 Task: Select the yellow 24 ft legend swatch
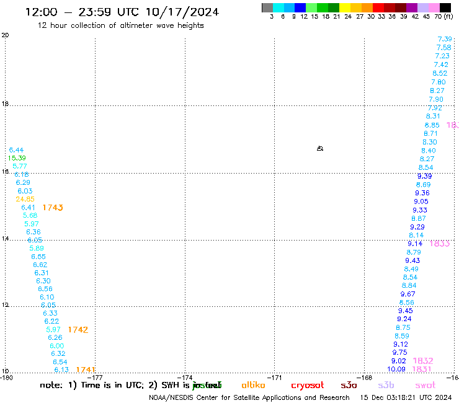pyautogui.click(x=345, y=7)
